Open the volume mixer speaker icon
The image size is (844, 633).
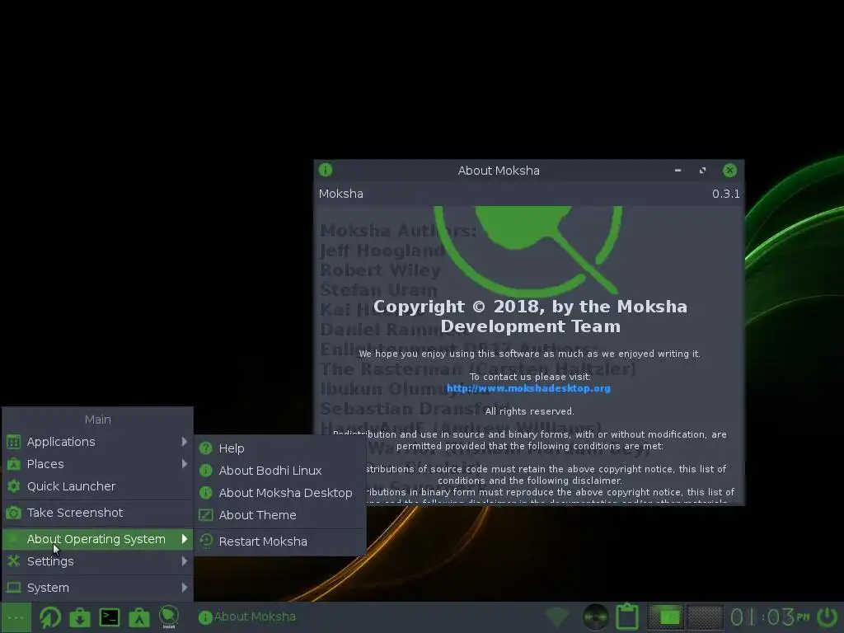[595, 617]
